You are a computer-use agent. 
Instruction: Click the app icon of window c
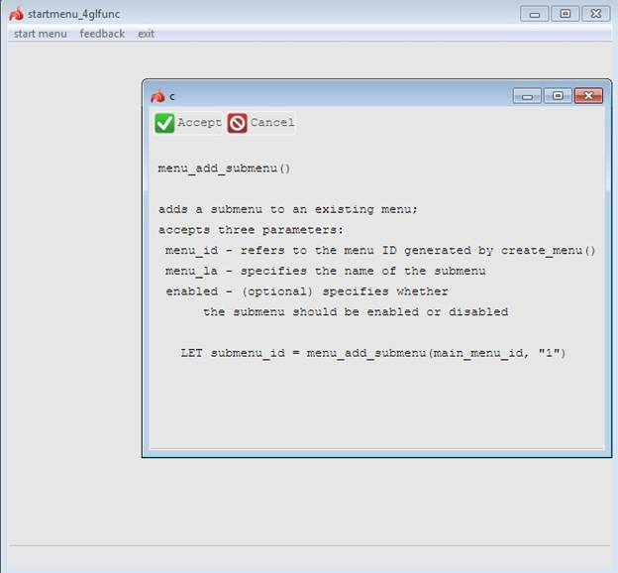pos(157,96)
